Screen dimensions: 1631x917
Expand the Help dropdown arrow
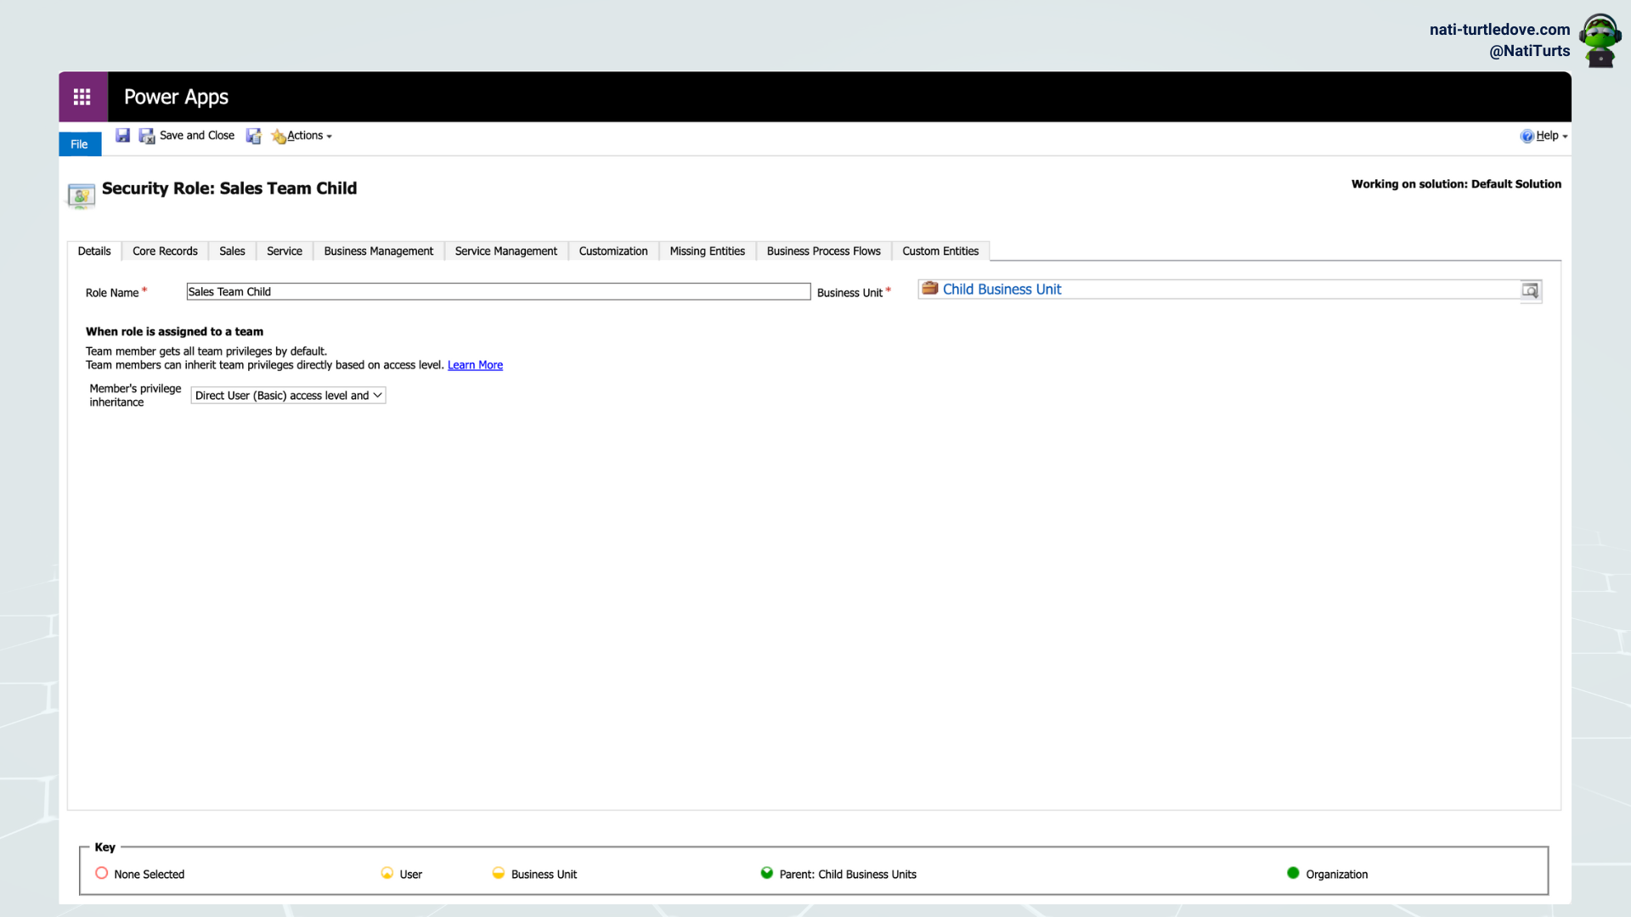pos(1565,137)
